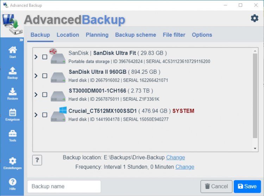Select the Backup upload icon in sidebar
This screenshot has height=196, width=264.
point(12,71)
